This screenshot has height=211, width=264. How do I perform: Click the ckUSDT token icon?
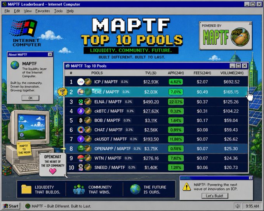pyautogui.click(x=80, y=139)
